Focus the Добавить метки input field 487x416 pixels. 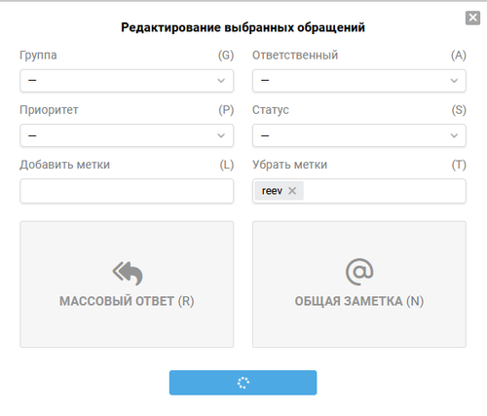127,191
